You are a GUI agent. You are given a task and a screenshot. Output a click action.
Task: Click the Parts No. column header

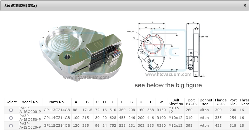pyautogui.click(x=57, y=102)
